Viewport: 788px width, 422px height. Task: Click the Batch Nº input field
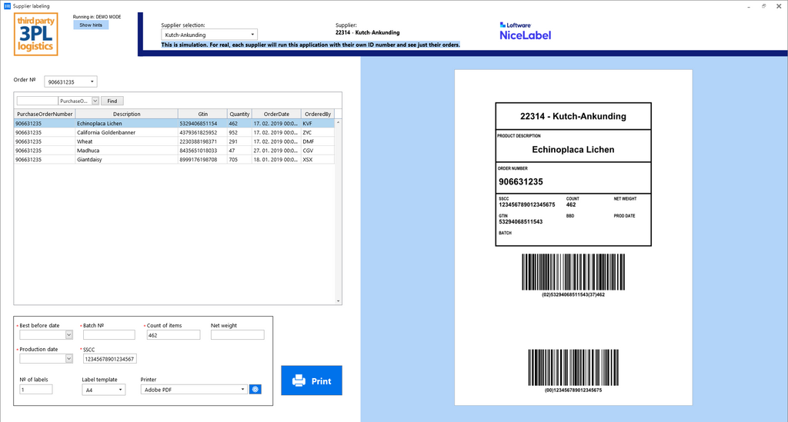click(109, 334)
